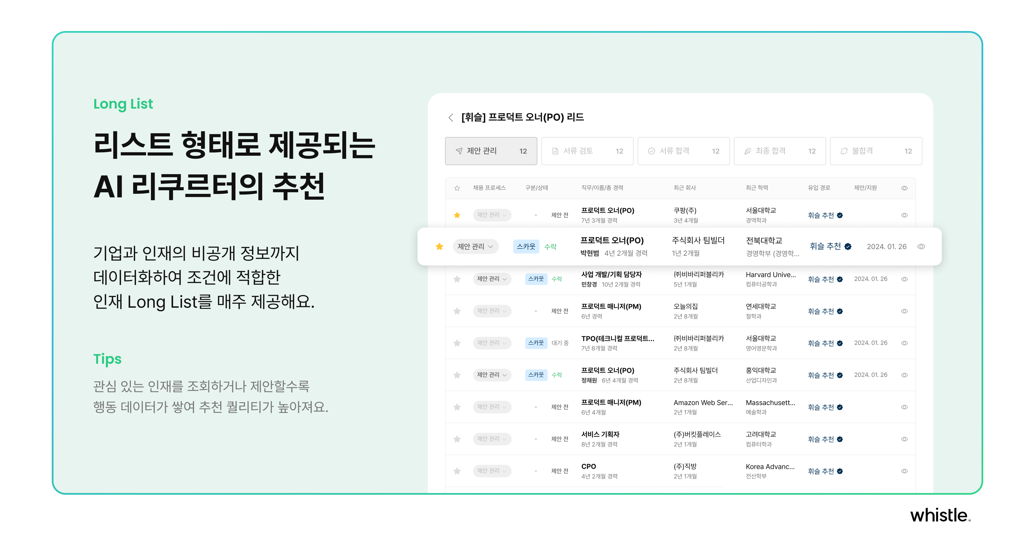The width and height of the screenshot is (1035, 543).
Task: View the CPO candidate via eye icon
Action: [x=904, y=471]
